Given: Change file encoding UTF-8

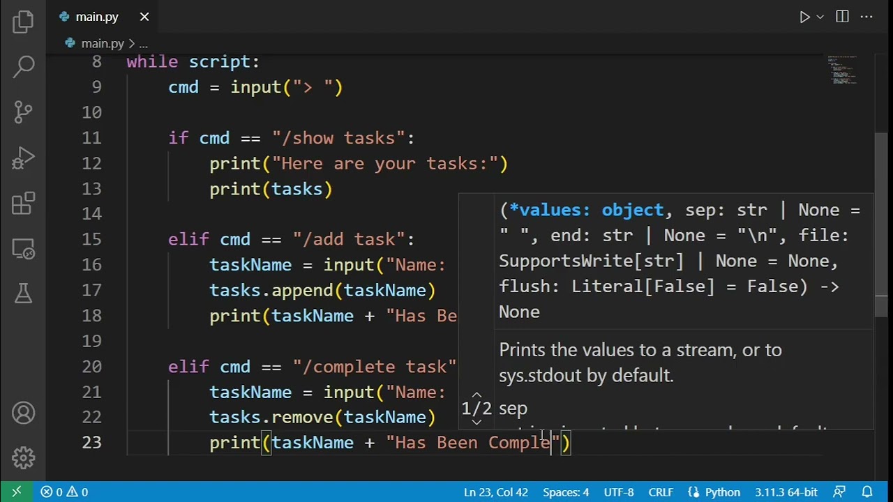Looking at the screenshot, I should click(619, 492).
